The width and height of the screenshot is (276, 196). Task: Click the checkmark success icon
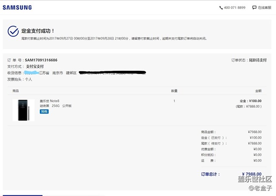[13, 31]
